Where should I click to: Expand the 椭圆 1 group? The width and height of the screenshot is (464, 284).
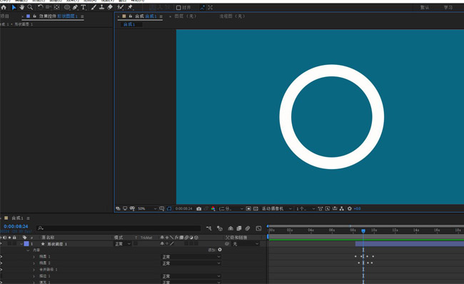(x=34, y=257)
